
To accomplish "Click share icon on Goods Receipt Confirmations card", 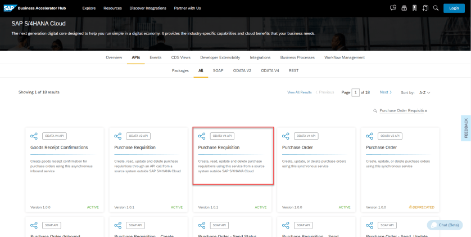I will [x=34, y=136].
